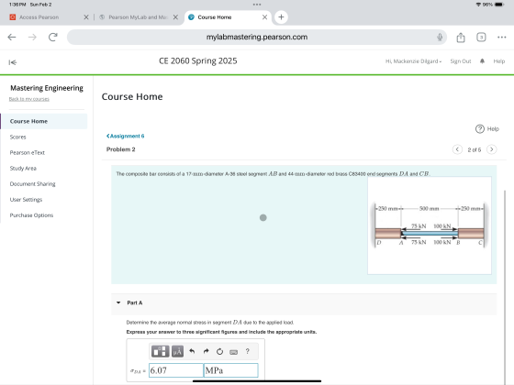This screenshot has width=514, height=385.
Task: Click the Back to my courses link
Action: [28, 99]
